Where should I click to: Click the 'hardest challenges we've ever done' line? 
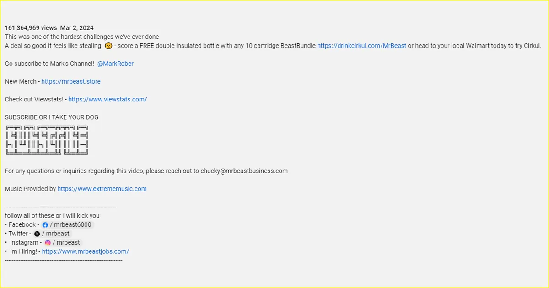pyautogui.click(x=82, y=37)
